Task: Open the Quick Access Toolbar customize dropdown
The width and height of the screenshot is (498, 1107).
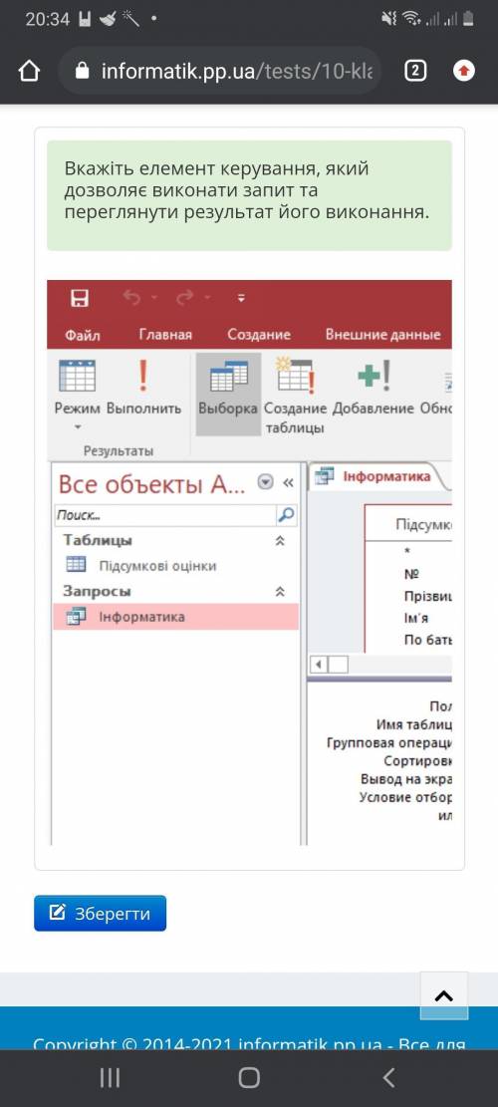Action: (x=241, y=299)
